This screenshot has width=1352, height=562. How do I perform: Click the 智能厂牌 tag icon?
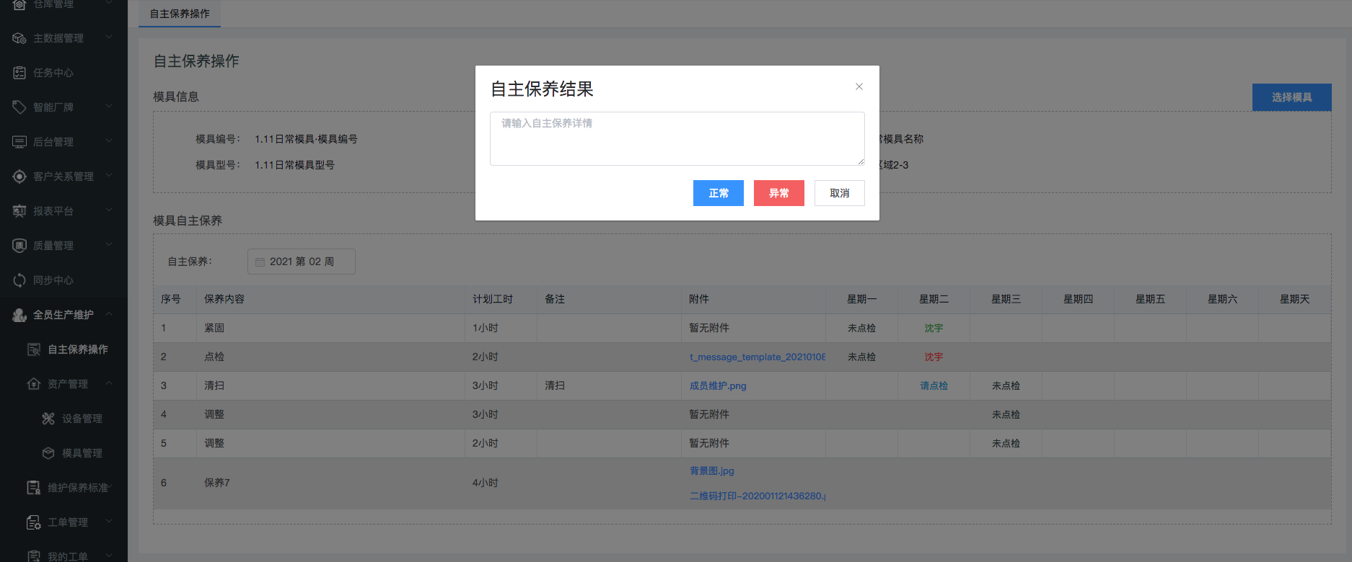pyautogui.click(x=19, y=107)
